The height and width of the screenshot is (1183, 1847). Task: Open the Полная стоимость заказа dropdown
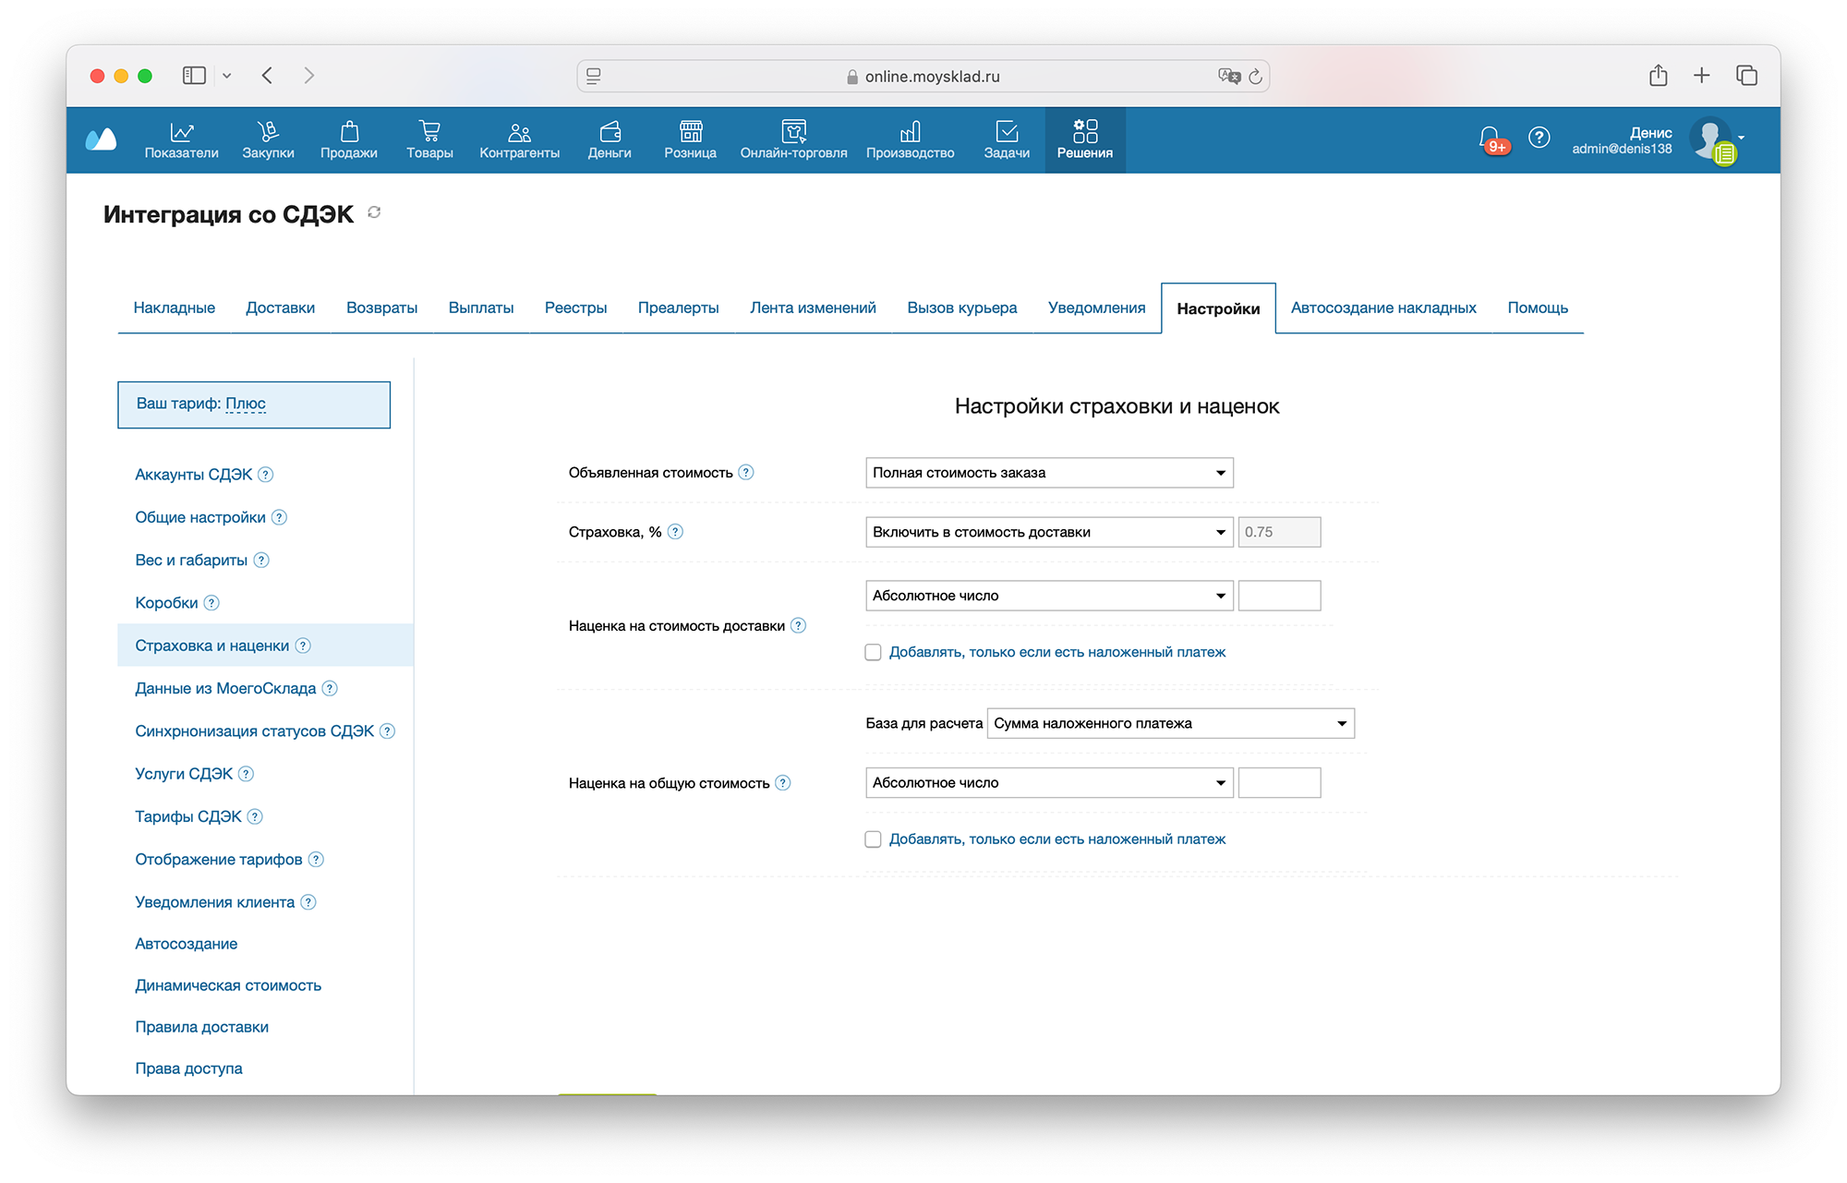[1048, 473]
